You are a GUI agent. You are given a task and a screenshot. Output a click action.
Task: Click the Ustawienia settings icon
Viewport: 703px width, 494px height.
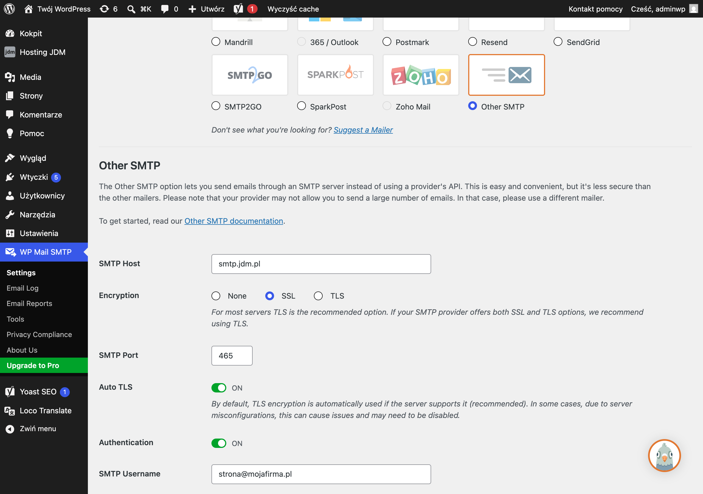(10, 233)
